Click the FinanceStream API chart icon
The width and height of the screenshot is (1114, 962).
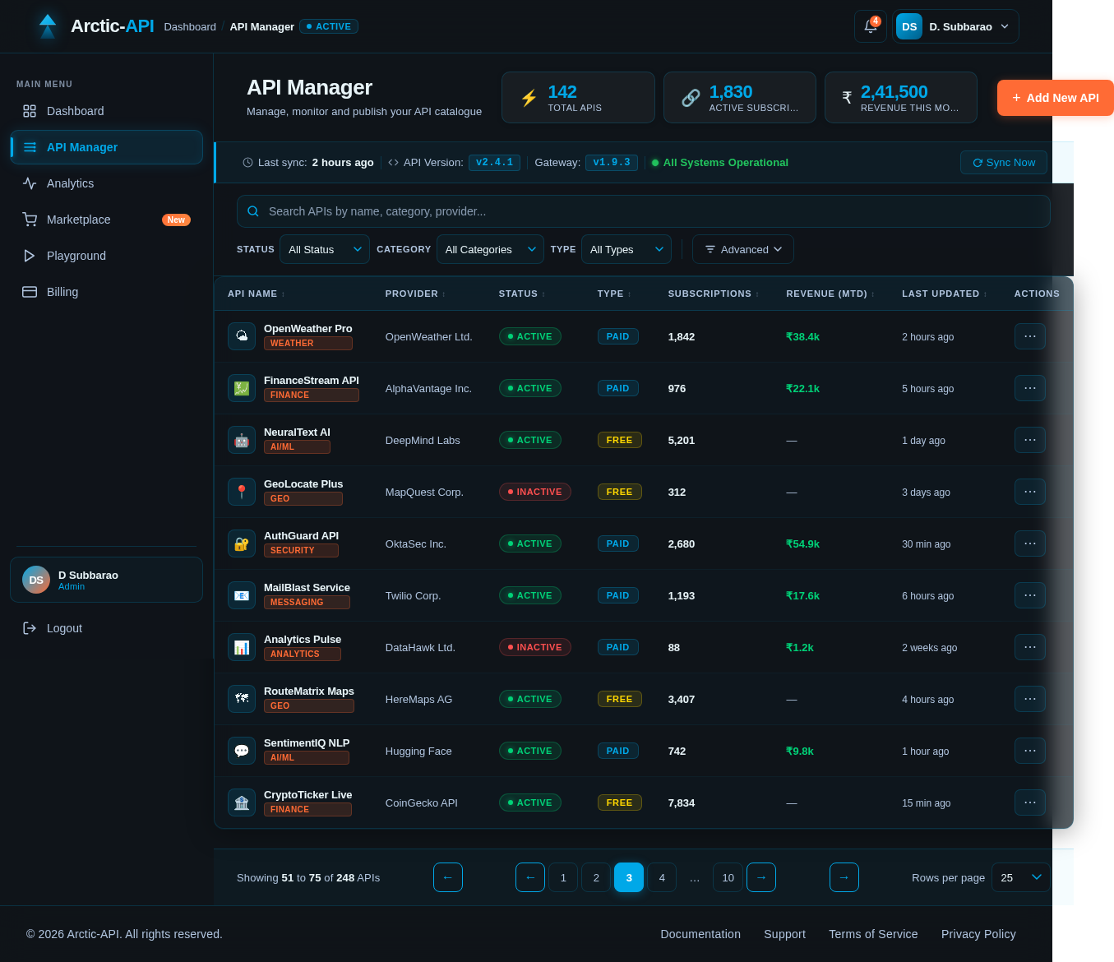tap(242, 388)
